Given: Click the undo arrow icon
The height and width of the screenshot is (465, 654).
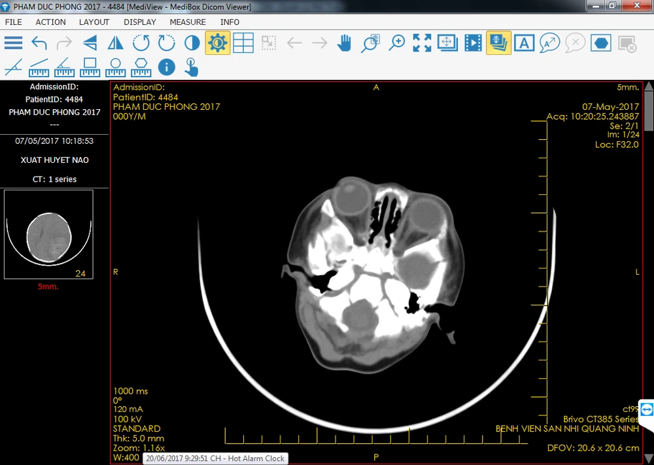Looking at the screenshot, I should [x=39, y=43].
